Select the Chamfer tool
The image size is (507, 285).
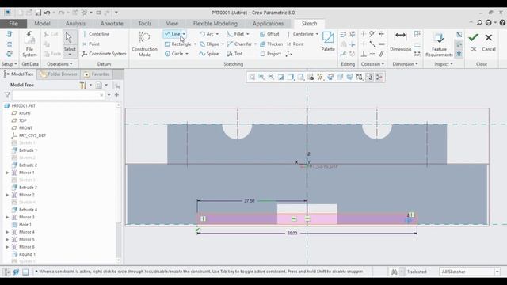[x=239, y=44]
